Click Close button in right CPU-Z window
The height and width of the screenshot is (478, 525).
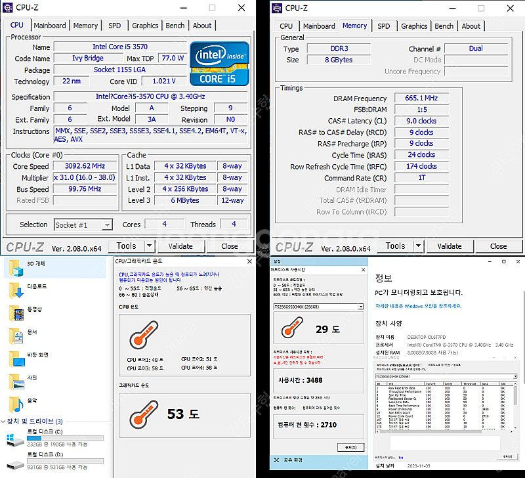[499, 246]
